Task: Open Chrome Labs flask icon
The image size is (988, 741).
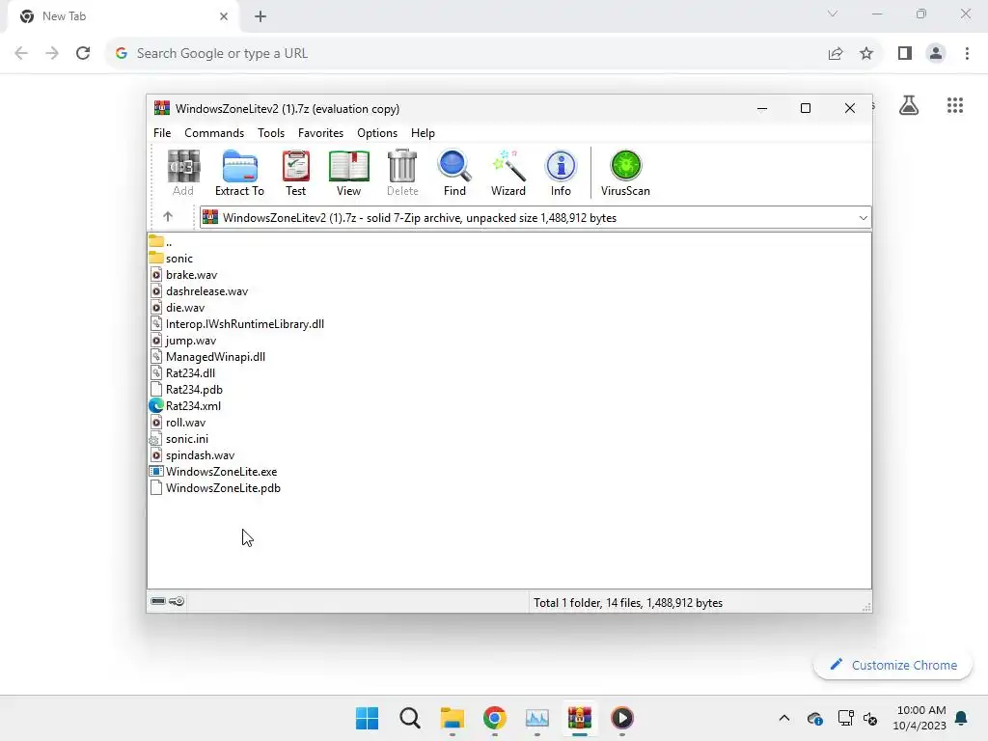Action: click(x=909, y=105)
